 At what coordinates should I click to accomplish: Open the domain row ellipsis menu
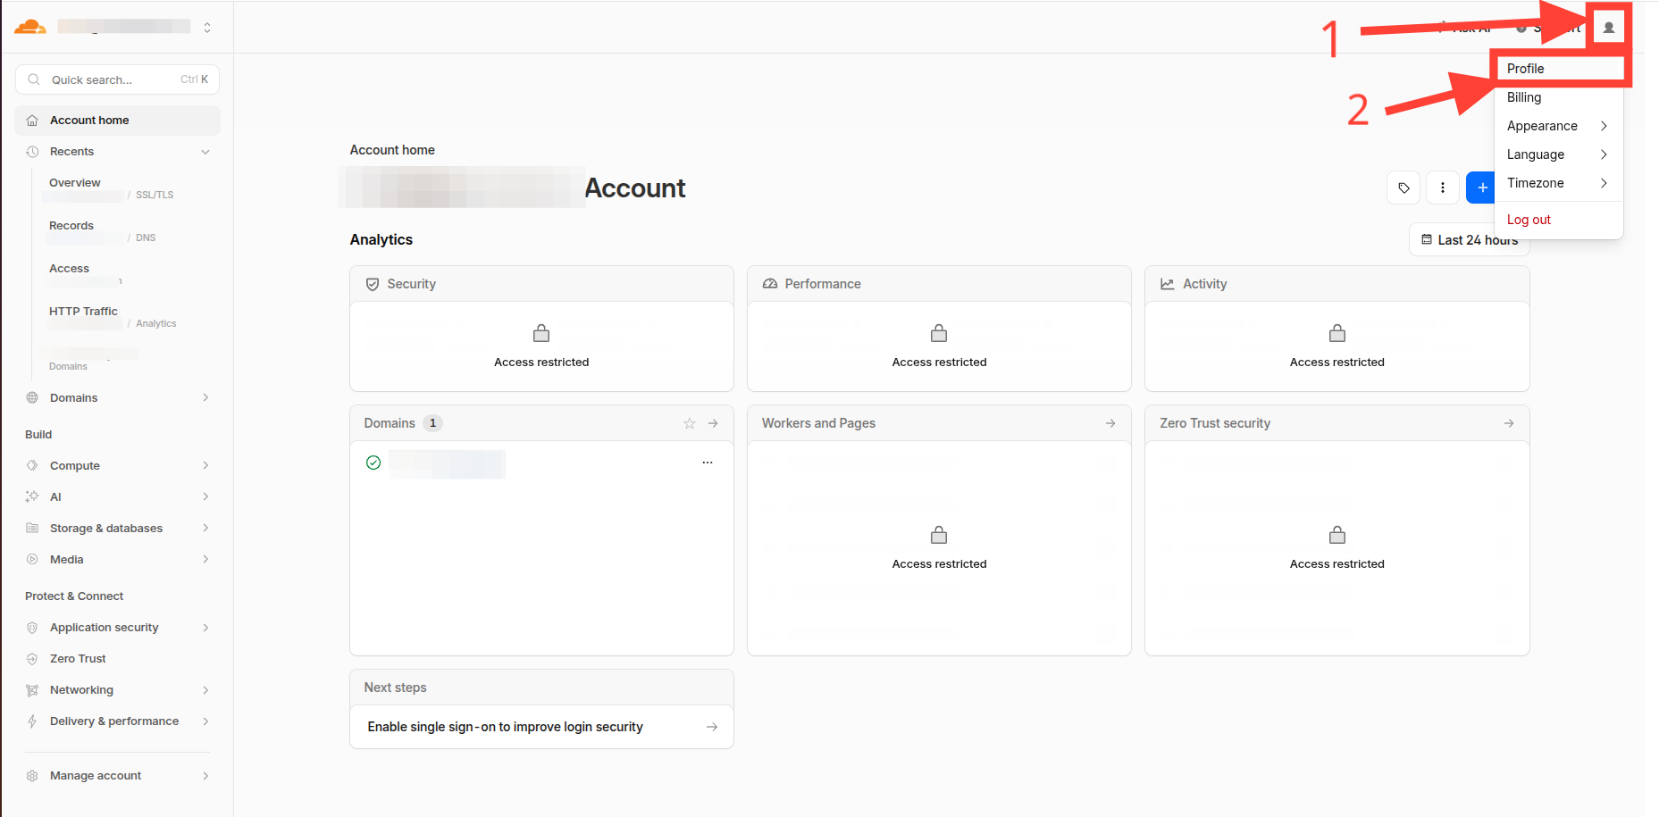tap(708, 463)
